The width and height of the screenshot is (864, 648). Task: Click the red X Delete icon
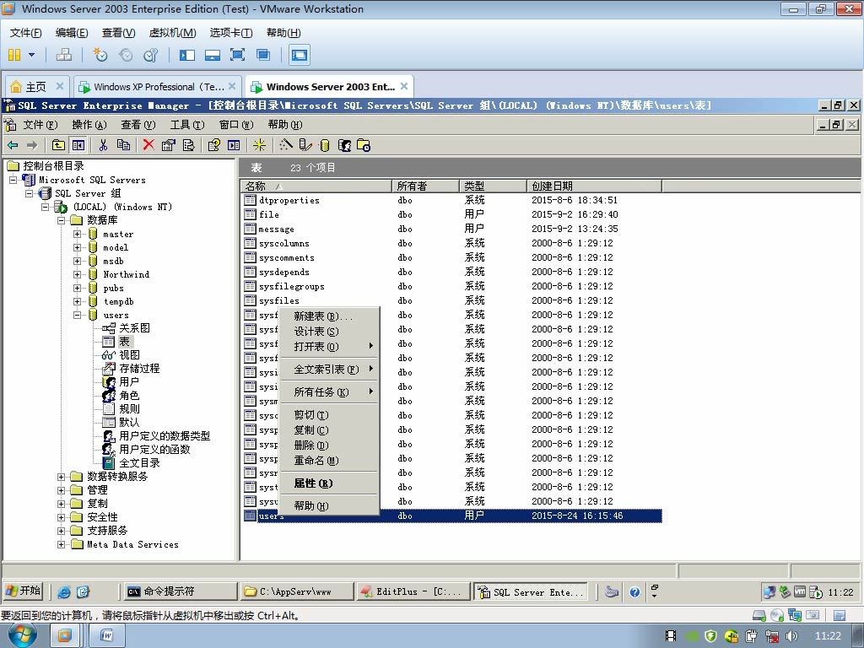tap(148, 145)
